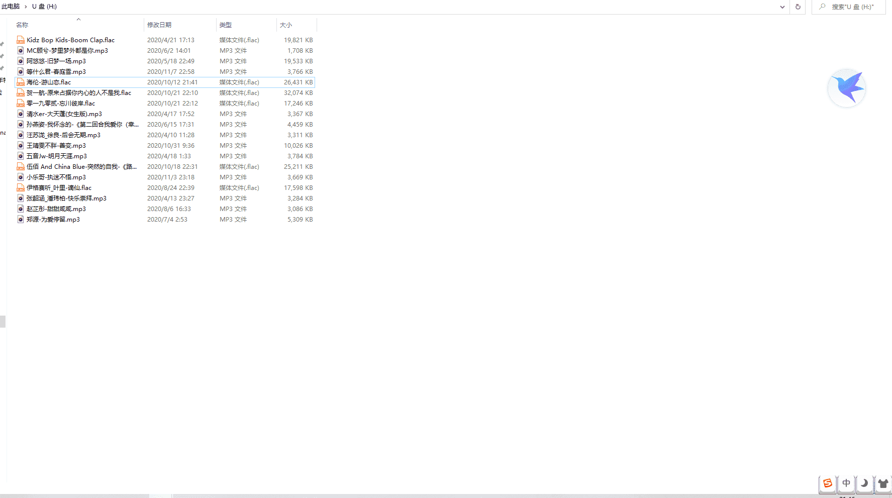Click the MP3 icon of 郑源-为爱停留.mp3

pyautogui.click(x=21, y=220)
